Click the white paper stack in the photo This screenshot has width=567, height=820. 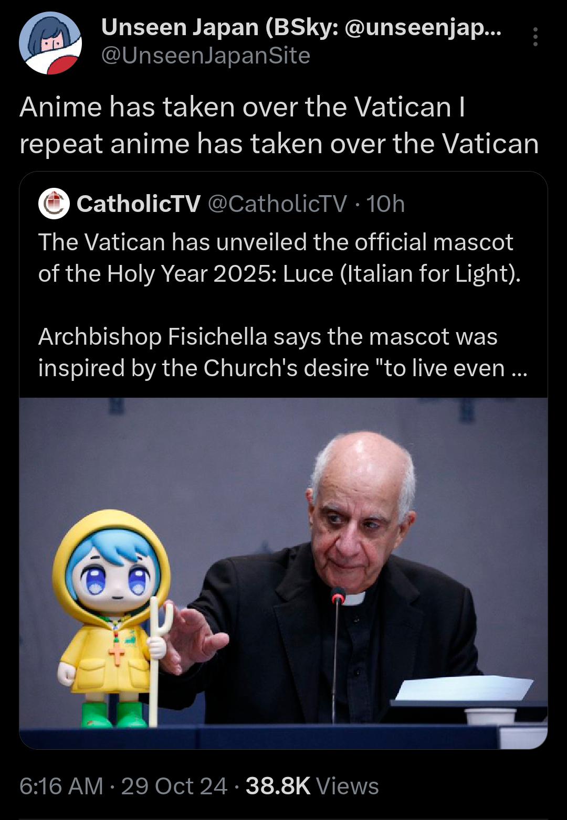[464, 688]
